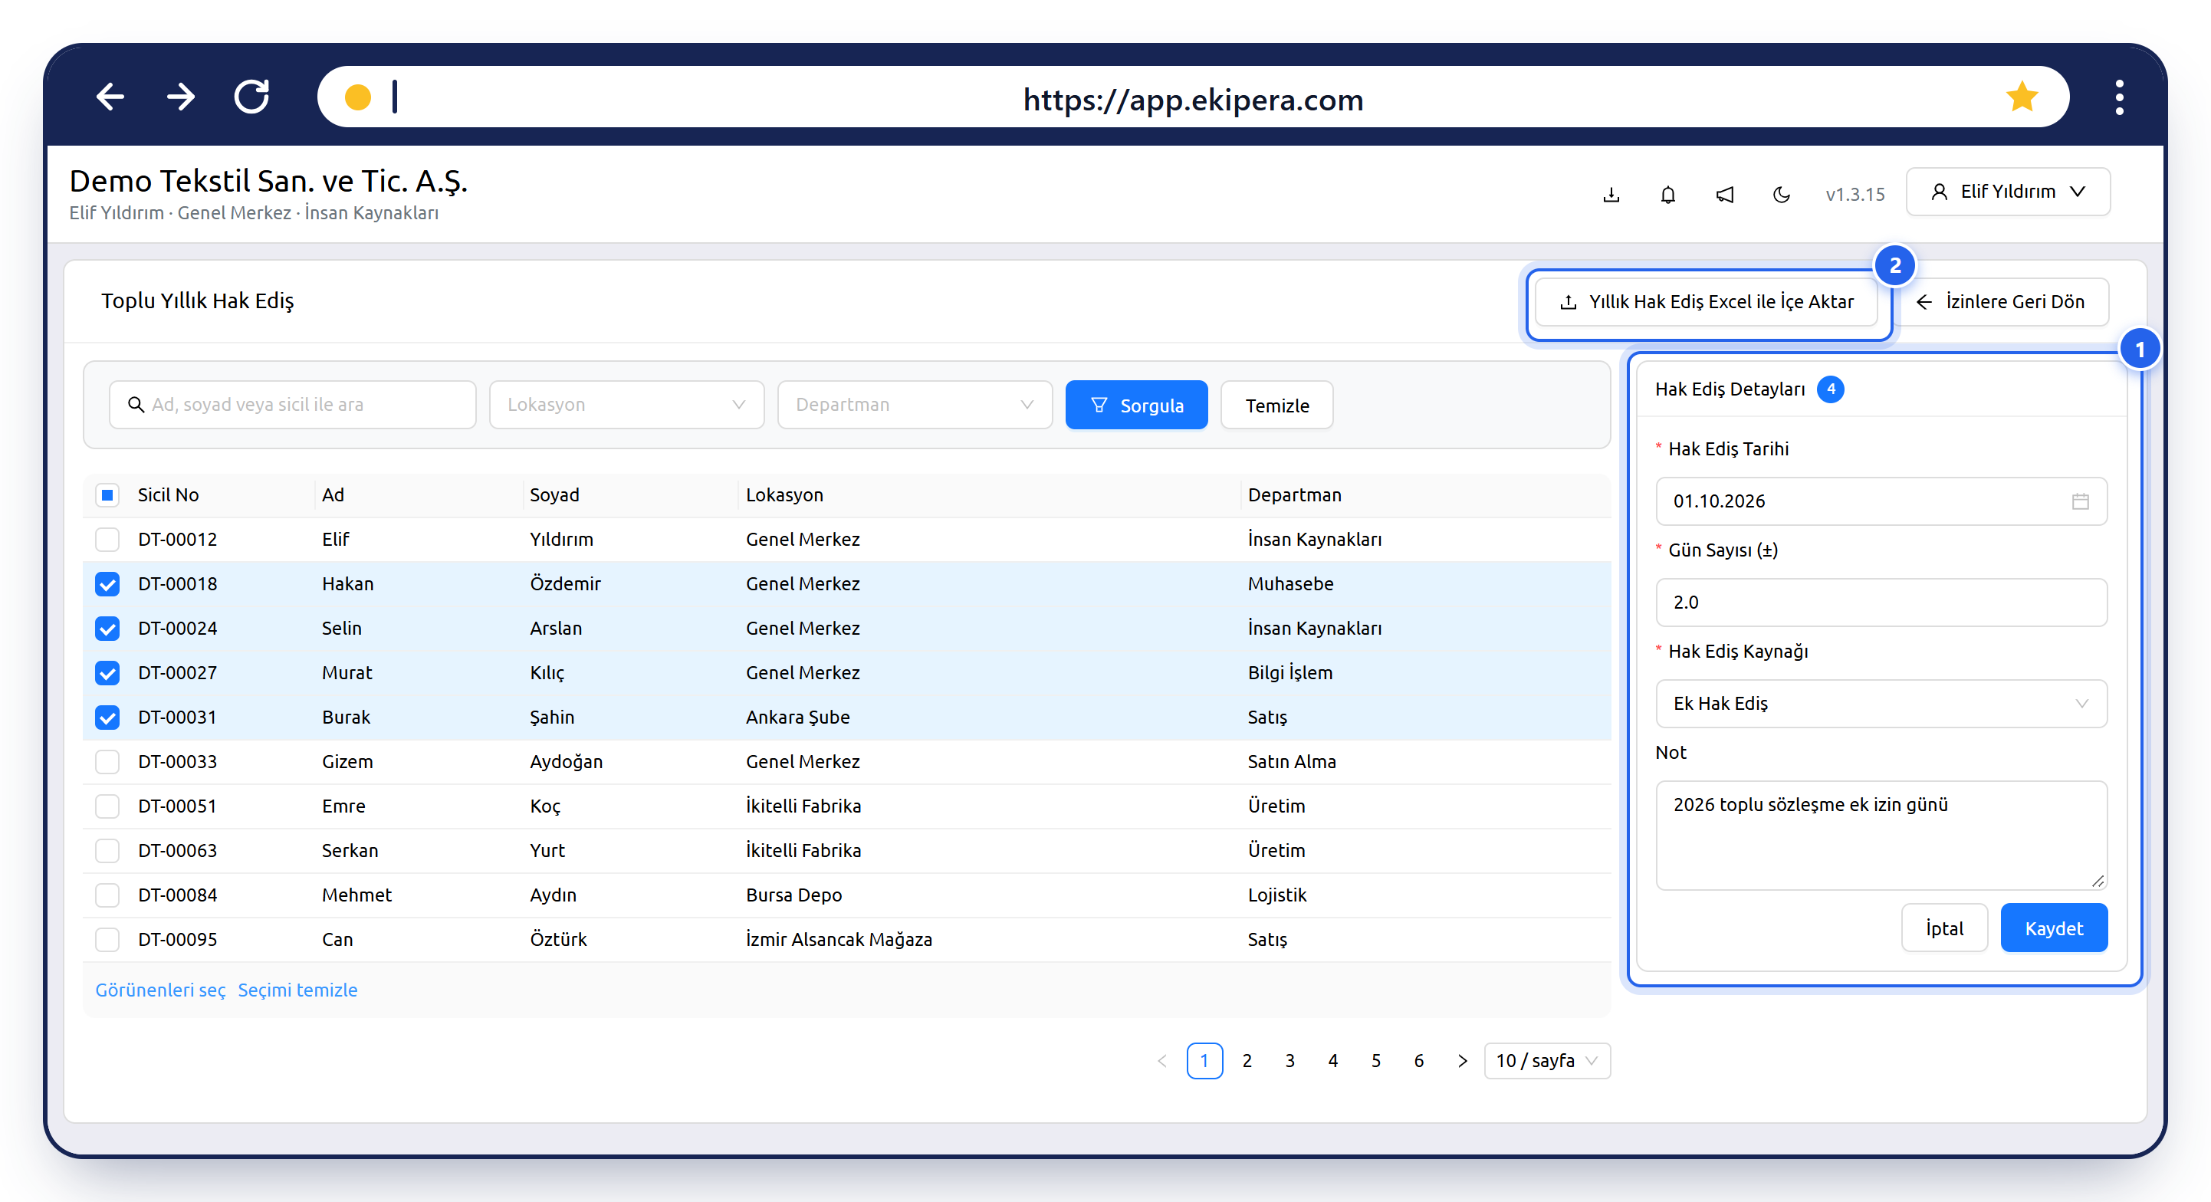The image size is (2211, 1202).
Task: Click İzinlere Geri Dön button
Action: [x=2000, y=302]
